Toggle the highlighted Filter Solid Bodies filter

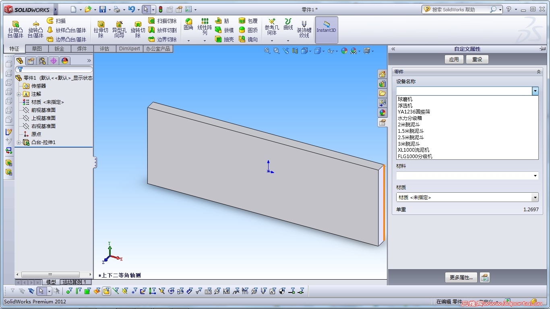(x=106, y=291)
